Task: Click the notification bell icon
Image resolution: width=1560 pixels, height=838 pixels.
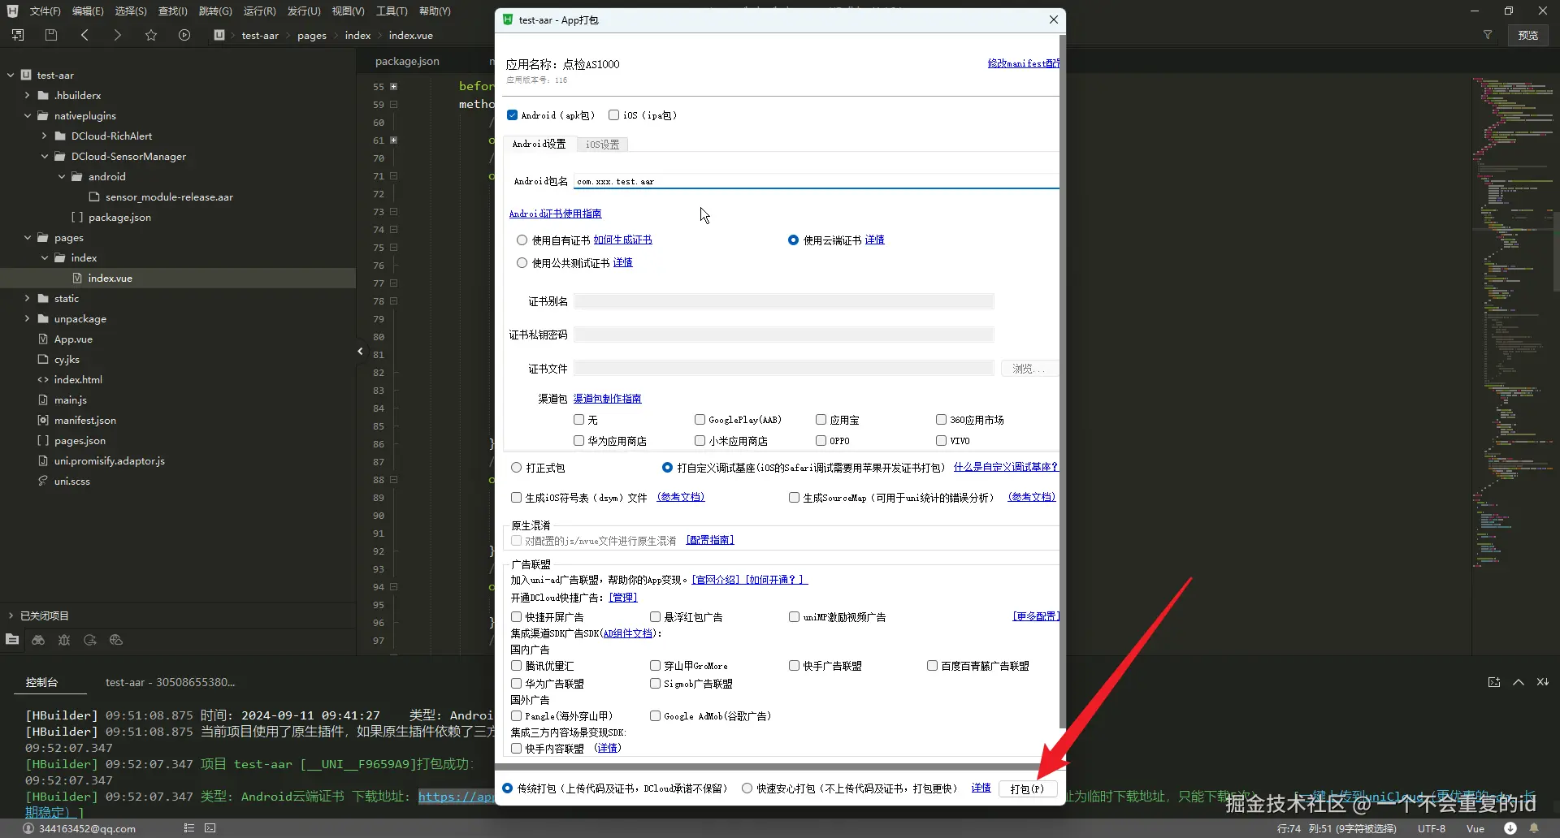Action: coord(1534,828)
